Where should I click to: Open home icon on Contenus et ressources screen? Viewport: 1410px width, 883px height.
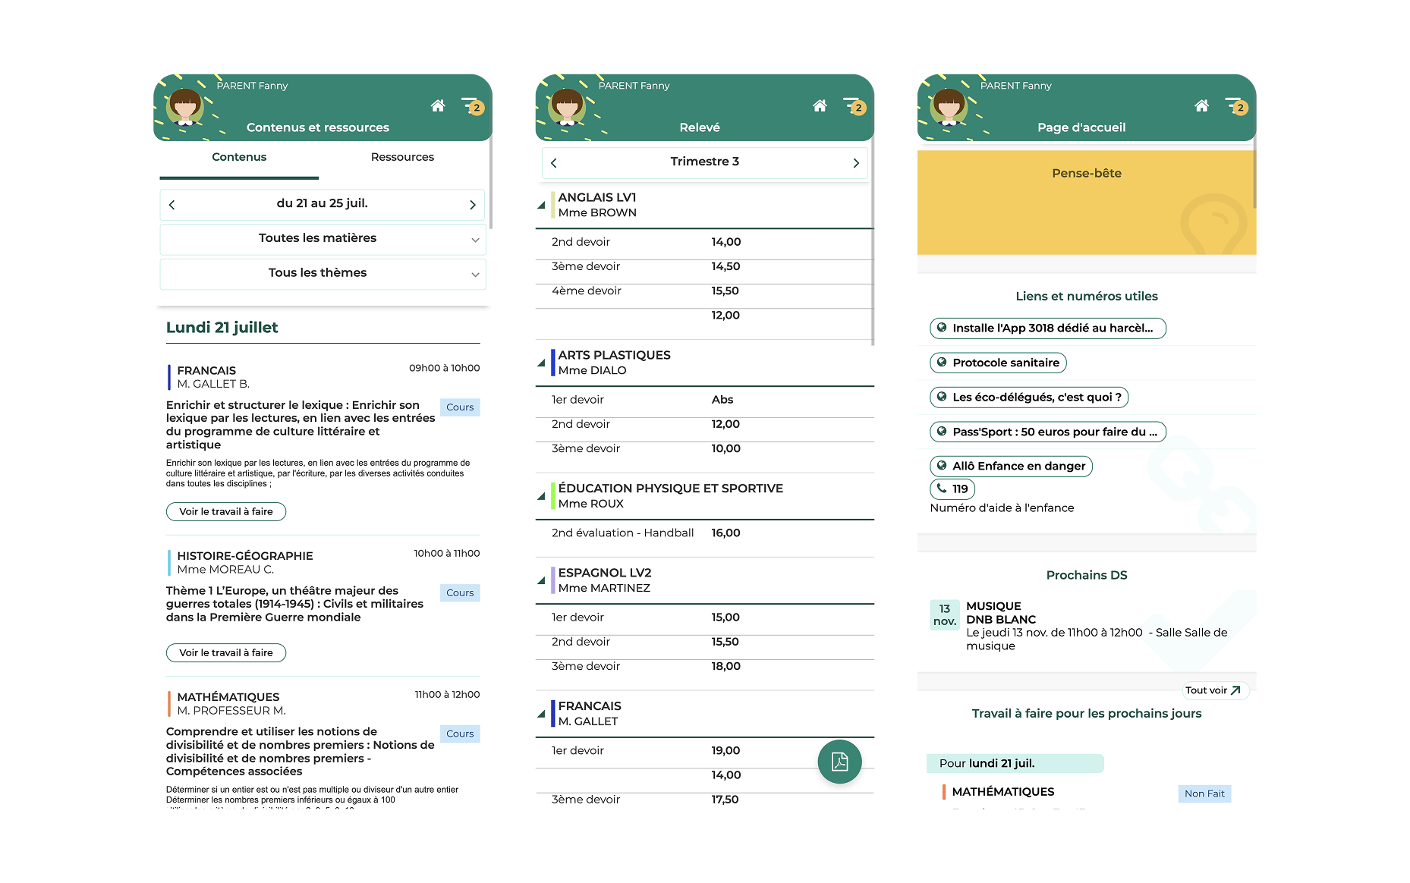point(438,105)
